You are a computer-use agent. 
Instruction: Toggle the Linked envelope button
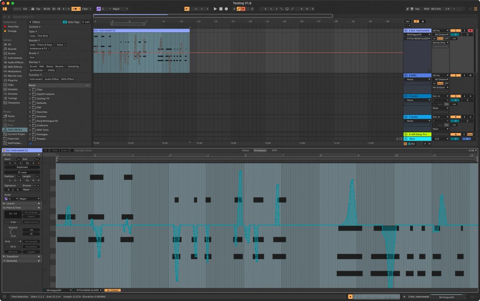[x=112, y=290]
